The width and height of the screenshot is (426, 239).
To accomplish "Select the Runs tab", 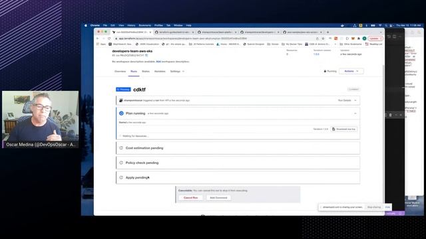I will [x=134, y=71].
